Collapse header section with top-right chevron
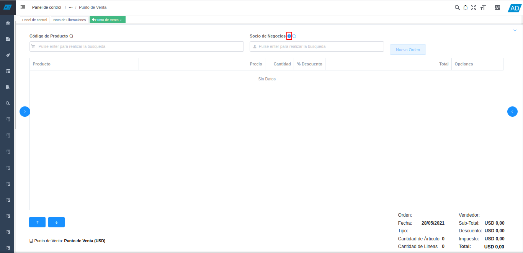 tap(515, 30)
